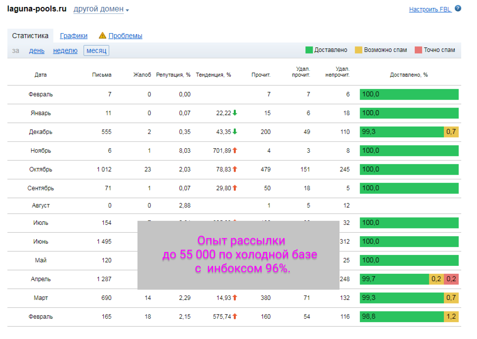Click the green Доставлено legend swatch

309,50
